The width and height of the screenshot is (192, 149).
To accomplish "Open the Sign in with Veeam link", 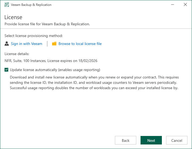I will point(26,44).
